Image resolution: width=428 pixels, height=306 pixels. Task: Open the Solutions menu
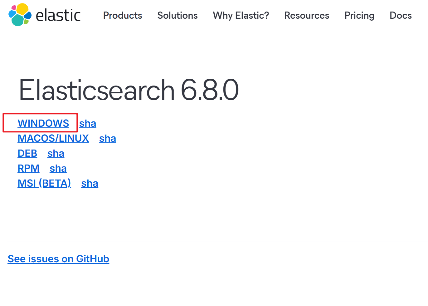[177, 15]
